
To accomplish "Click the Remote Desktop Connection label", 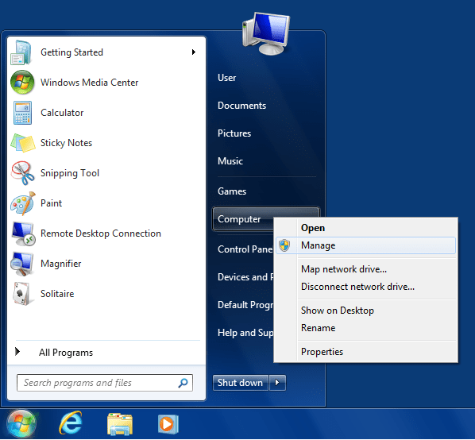I will pos(101,234).
